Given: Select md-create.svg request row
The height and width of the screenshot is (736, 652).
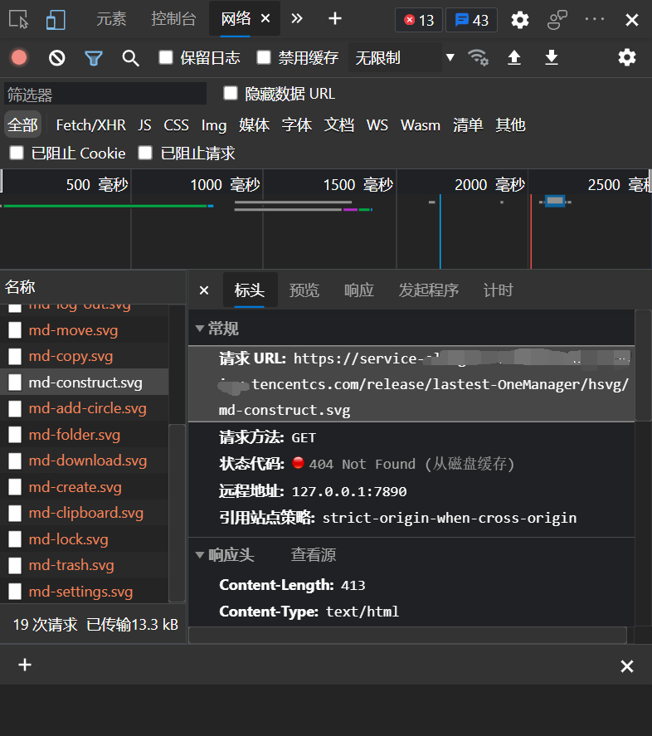Looking at the screenshot, I should 85,487.
